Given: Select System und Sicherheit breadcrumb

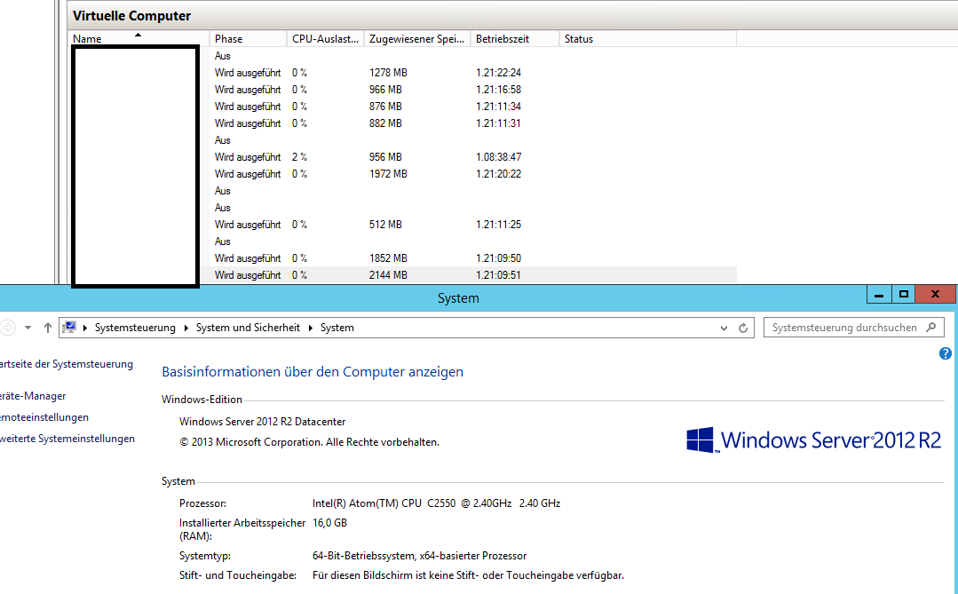Looking at the screenshot, I should point(248,328).
